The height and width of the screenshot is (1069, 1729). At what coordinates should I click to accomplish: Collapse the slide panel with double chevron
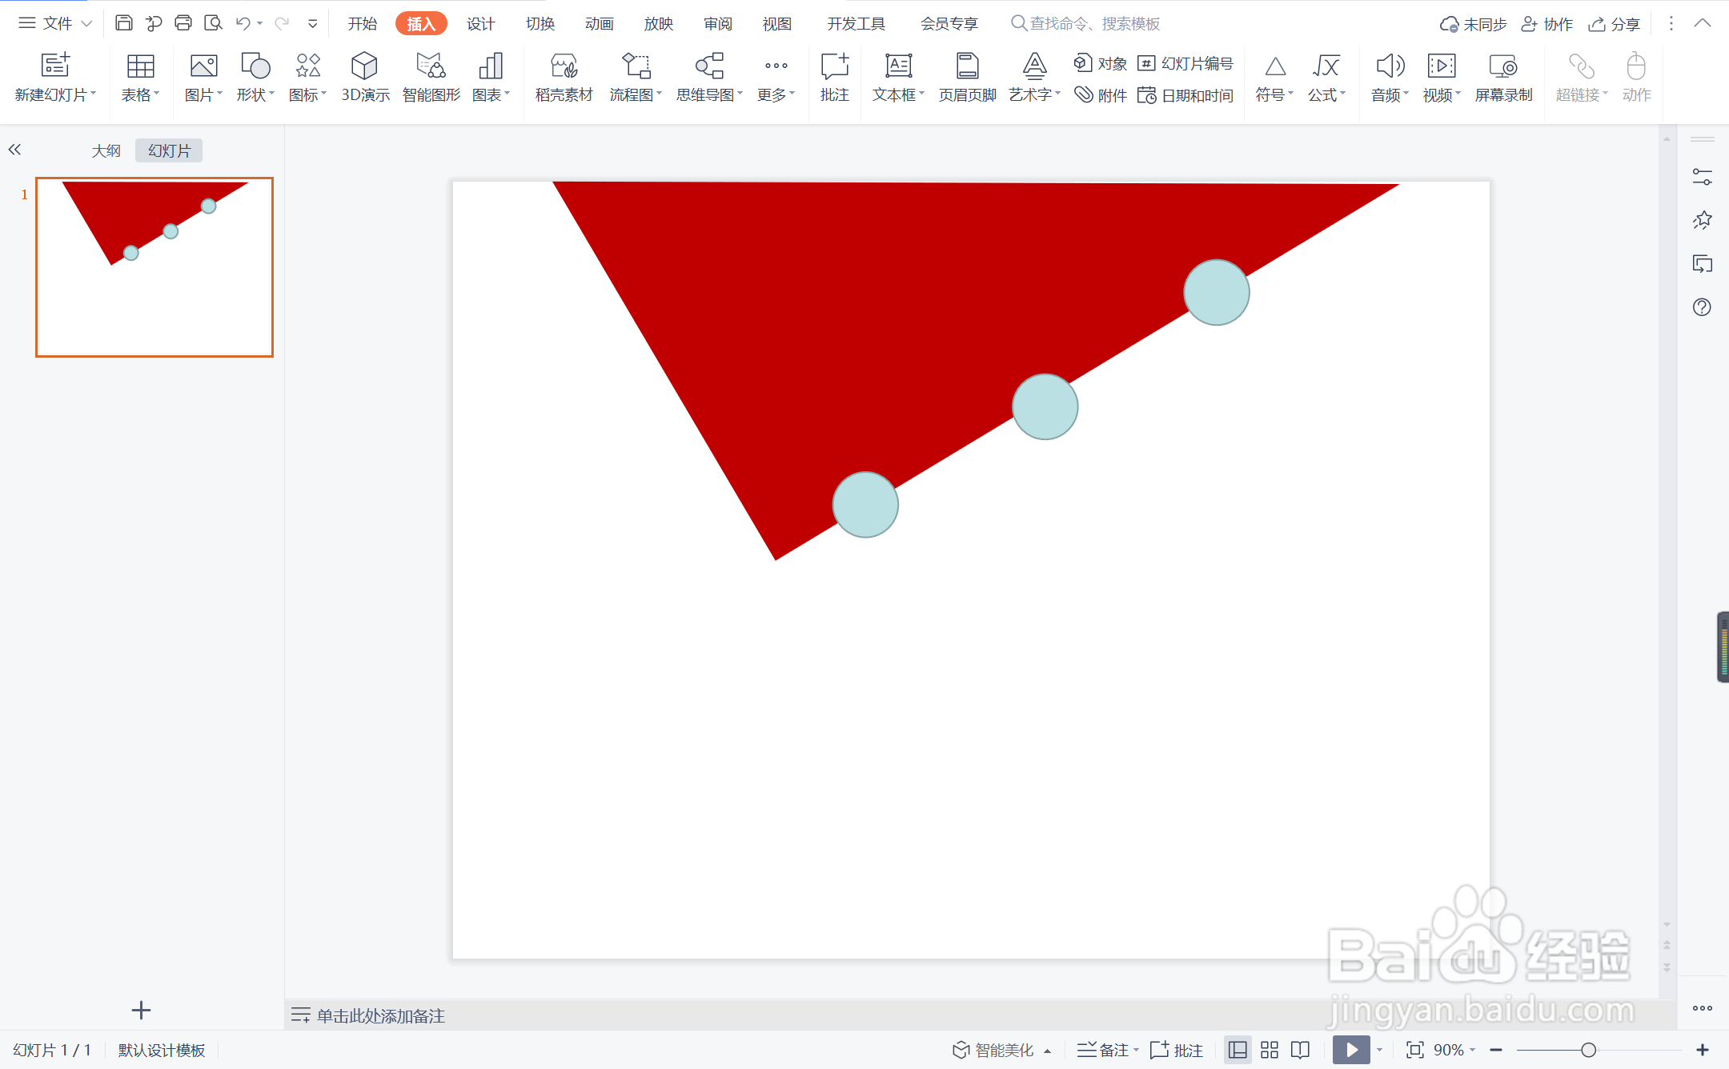(14, 150)
